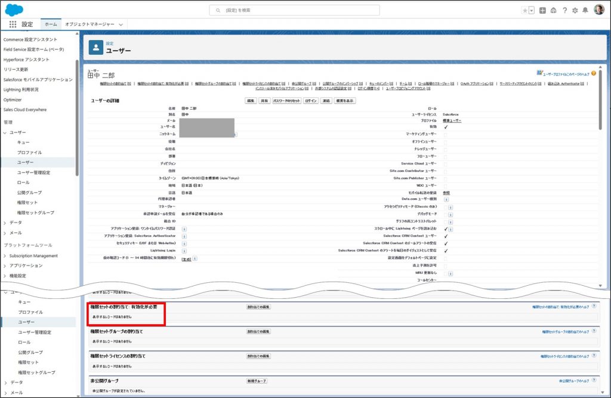Click the favorites star icon
The image size is (611, 398).
click(524, 10)
